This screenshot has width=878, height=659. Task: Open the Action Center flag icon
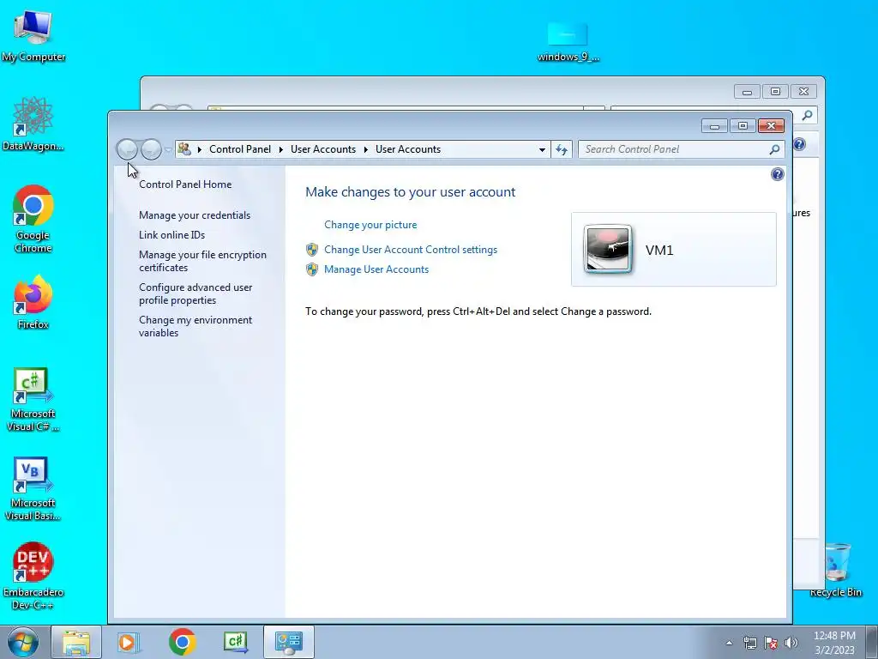click(771, 643)
